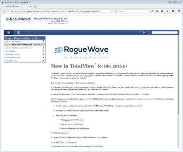Screen dimensions: 183x152
Task: Open a new browser tab with plus
Action: (36, 6)
